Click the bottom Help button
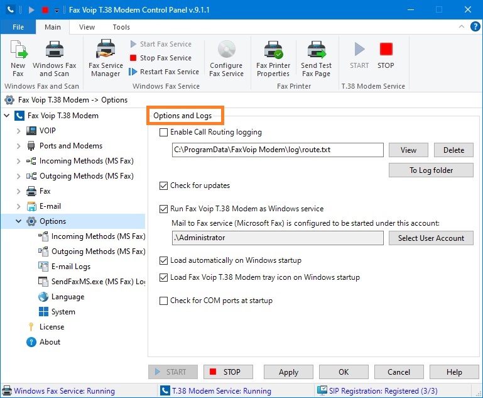Screen dimensions: 483x398 (454, 372)
